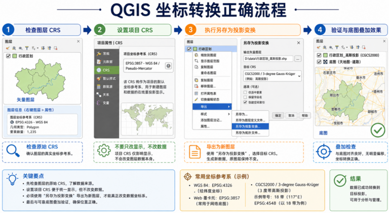Screen dimensions: 389x213
Task: Expand 样式 submenu arrow
Action: [229, 114]
